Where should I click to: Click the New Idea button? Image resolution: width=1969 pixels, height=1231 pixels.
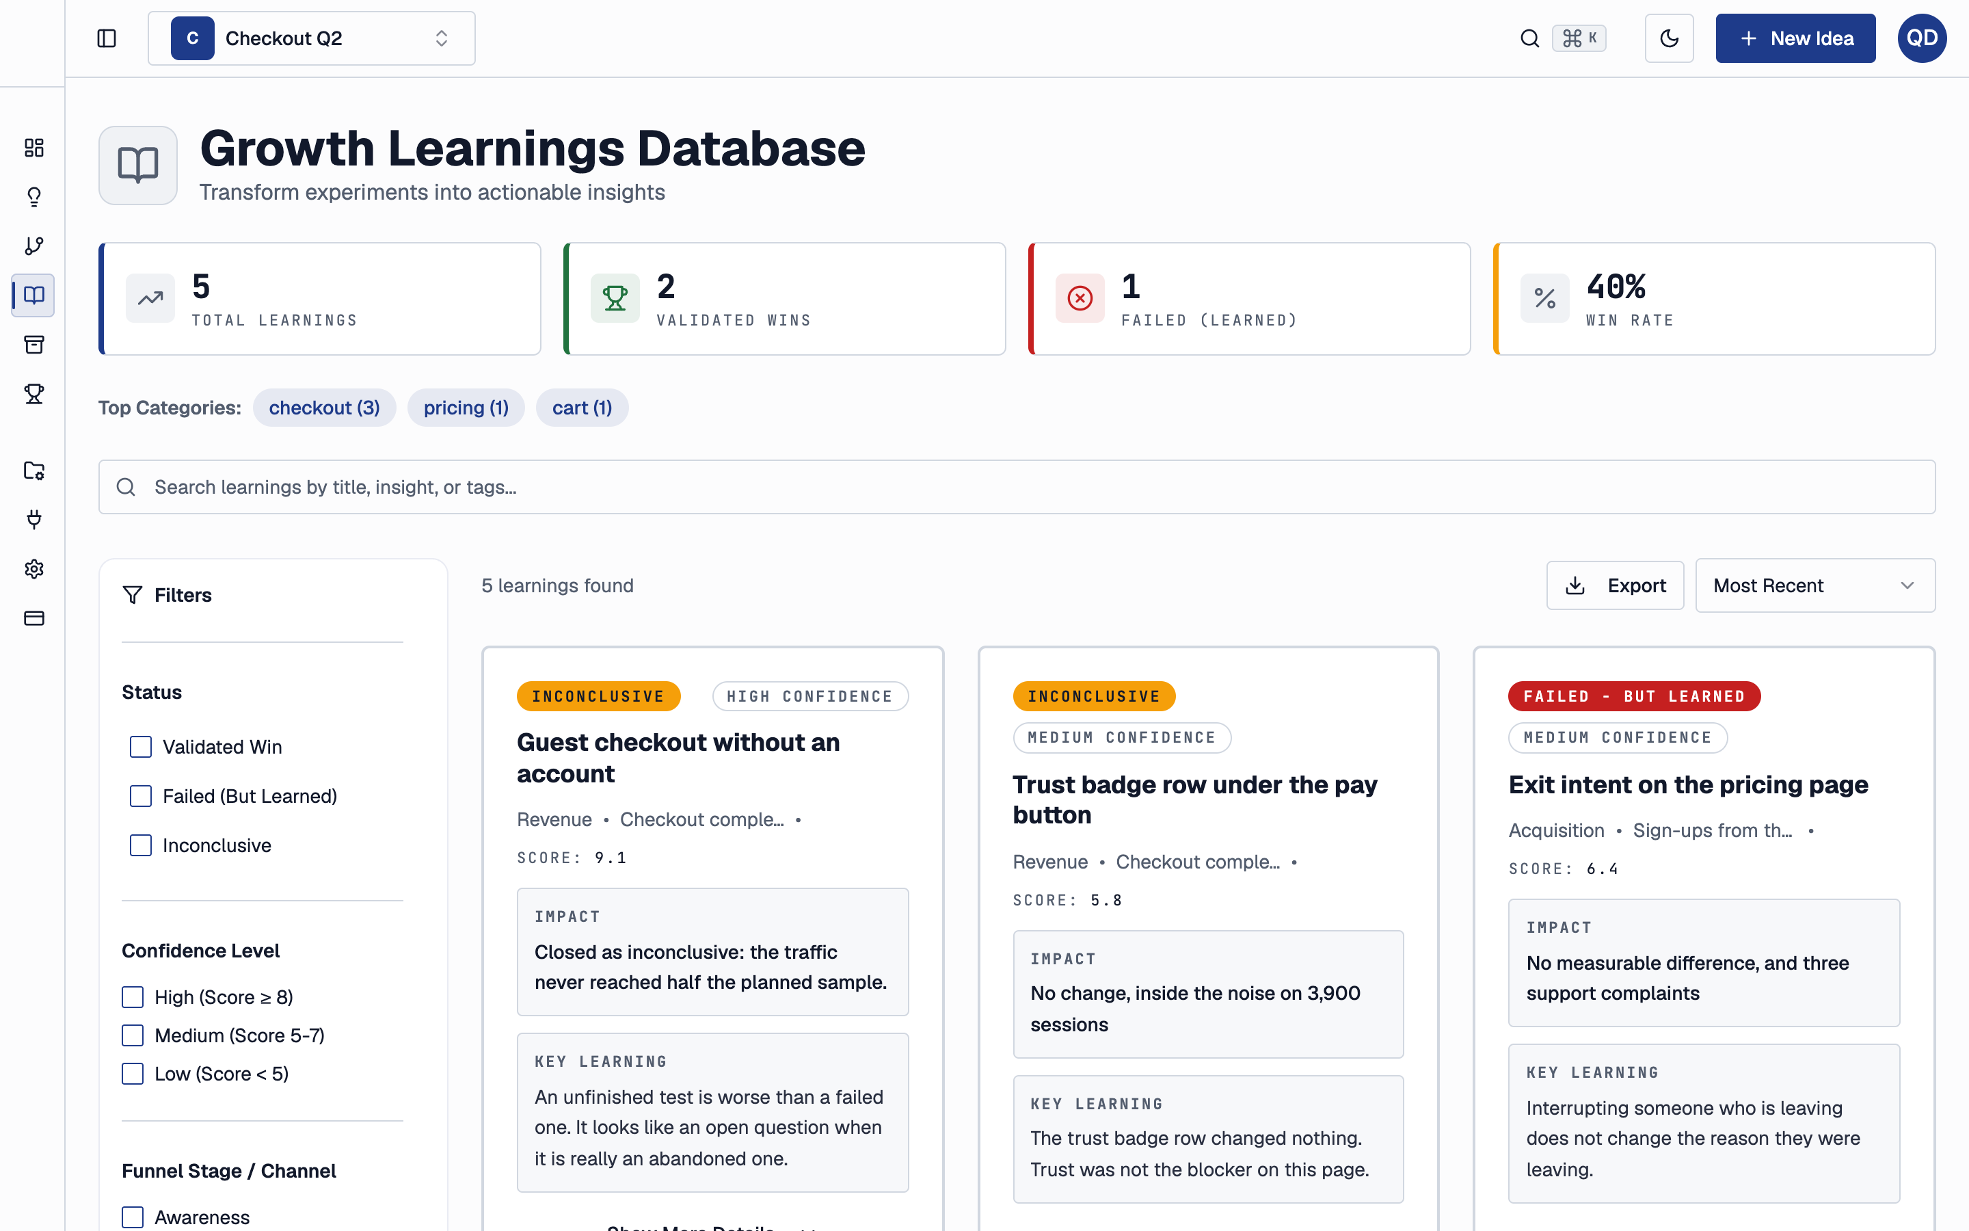1796,38
